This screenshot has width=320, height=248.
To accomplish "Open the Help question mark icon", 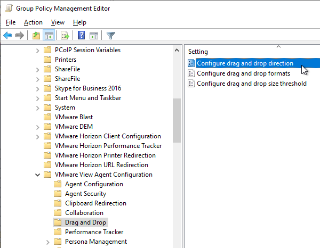I will pos(82,36).
